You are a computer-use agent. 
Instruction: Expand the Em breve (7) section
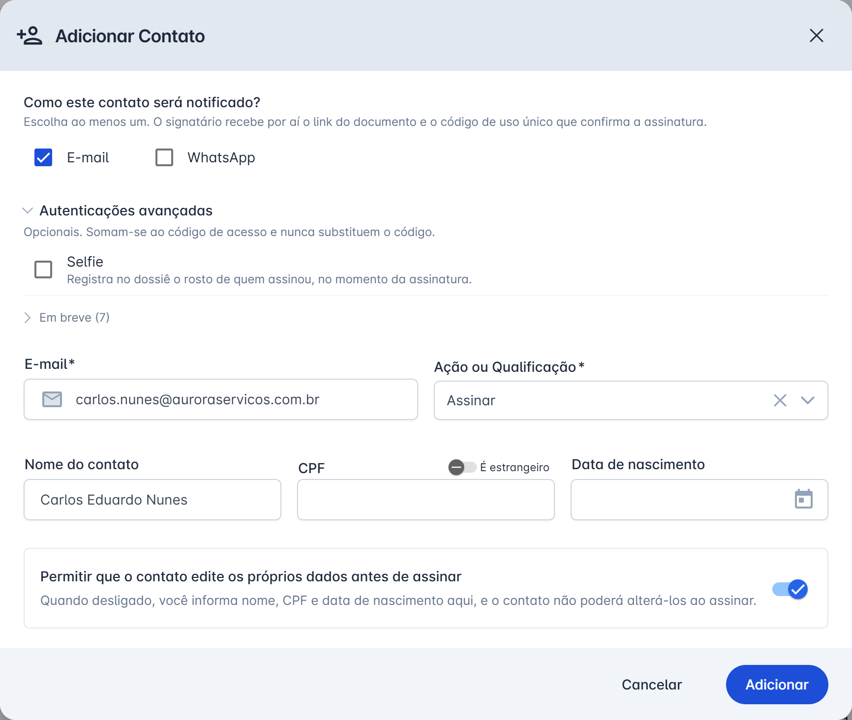point(28,318)
